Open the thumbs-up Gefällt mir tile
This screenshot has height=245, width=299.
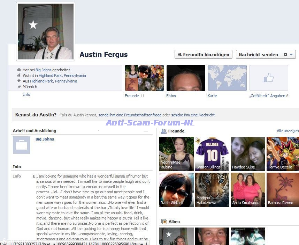point(269,78)
